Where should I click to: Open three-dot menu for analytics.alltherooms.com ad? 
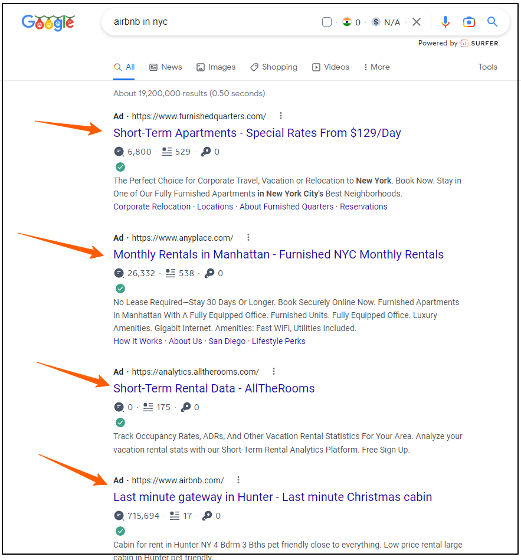click(x=274, y=371)
